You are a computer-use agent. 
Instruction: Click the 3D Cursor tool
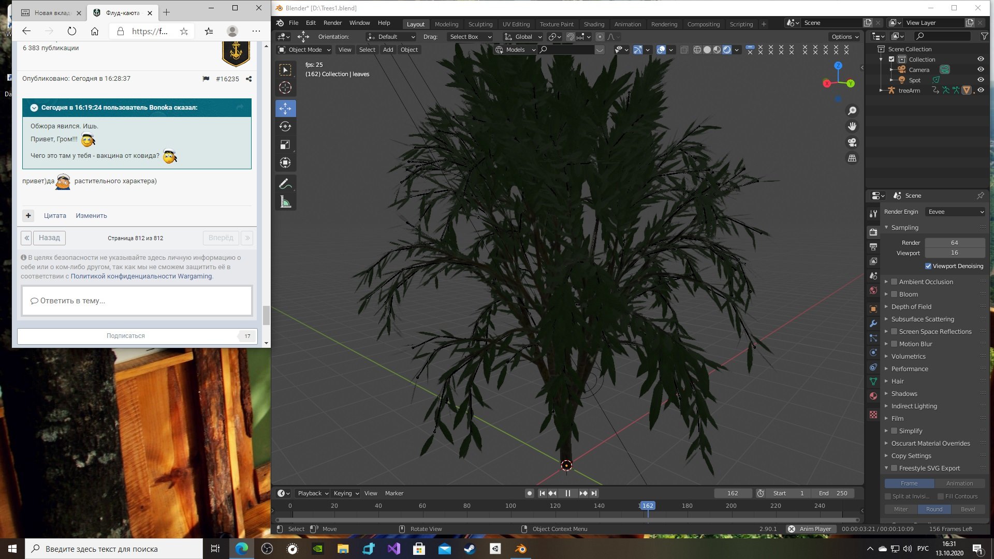(285, 87)
